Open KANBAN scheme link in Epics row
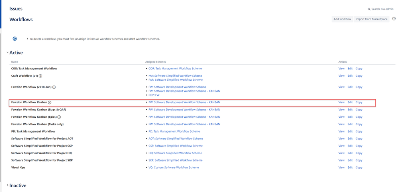The height and width of the screenshot is (192, 401). 184,117
